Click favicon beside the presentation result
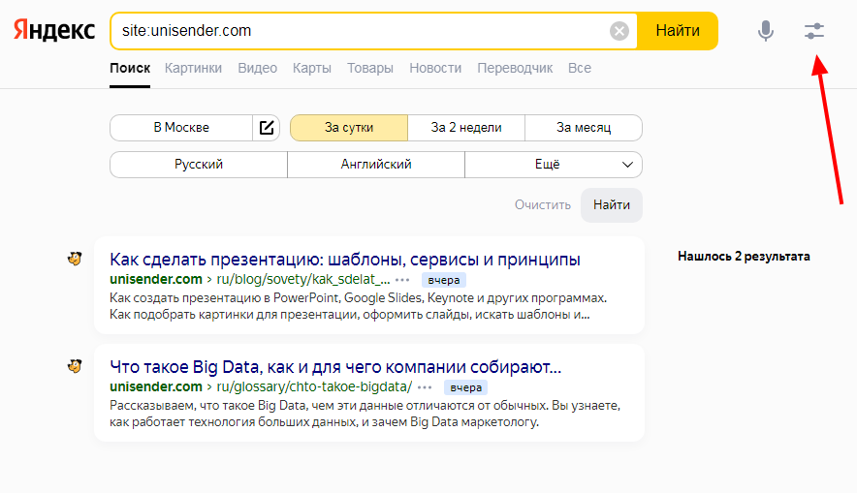Screen dimensions: 857x493 [x=75, y=259]
